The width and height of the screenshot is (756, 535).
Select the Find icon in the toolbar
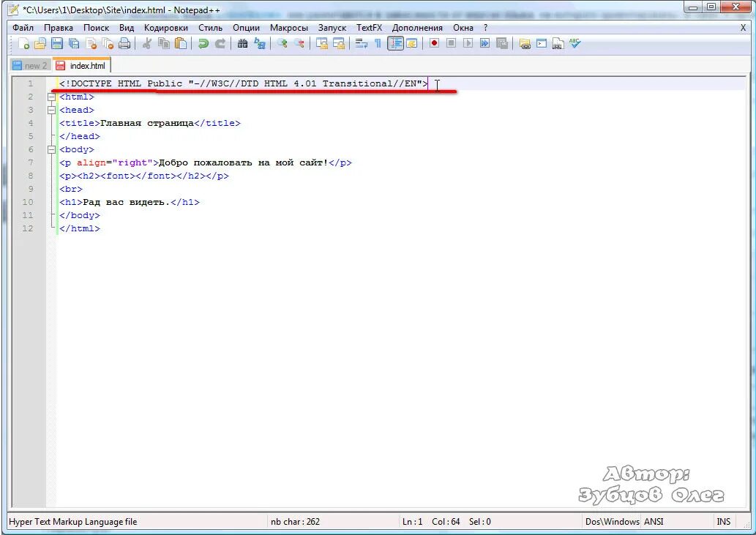tap(242, 43)
